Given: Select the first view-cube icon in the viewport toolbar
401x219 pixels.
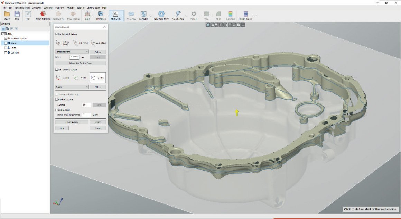Looking at the screenshot, I should pos(208,25).
